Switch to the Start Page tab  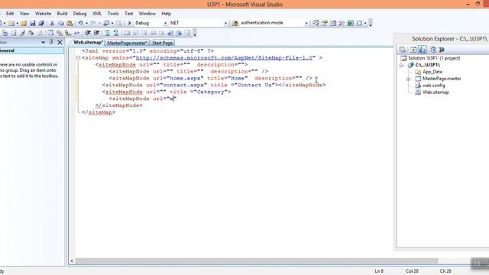pyautogui.click(x=162, y=43)
